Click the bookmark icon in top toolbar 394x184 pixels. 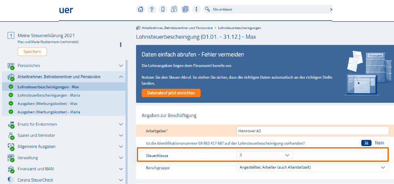(x=163, y=9)
